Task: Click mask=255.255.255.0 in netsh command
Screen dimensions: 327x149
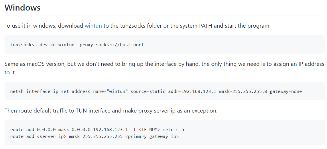Action: [x=243, y=91]
